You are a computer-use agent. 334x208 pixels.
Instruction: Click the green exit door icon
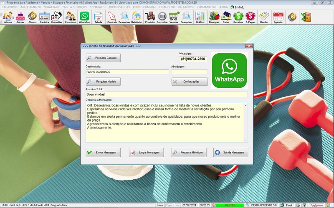306,17
